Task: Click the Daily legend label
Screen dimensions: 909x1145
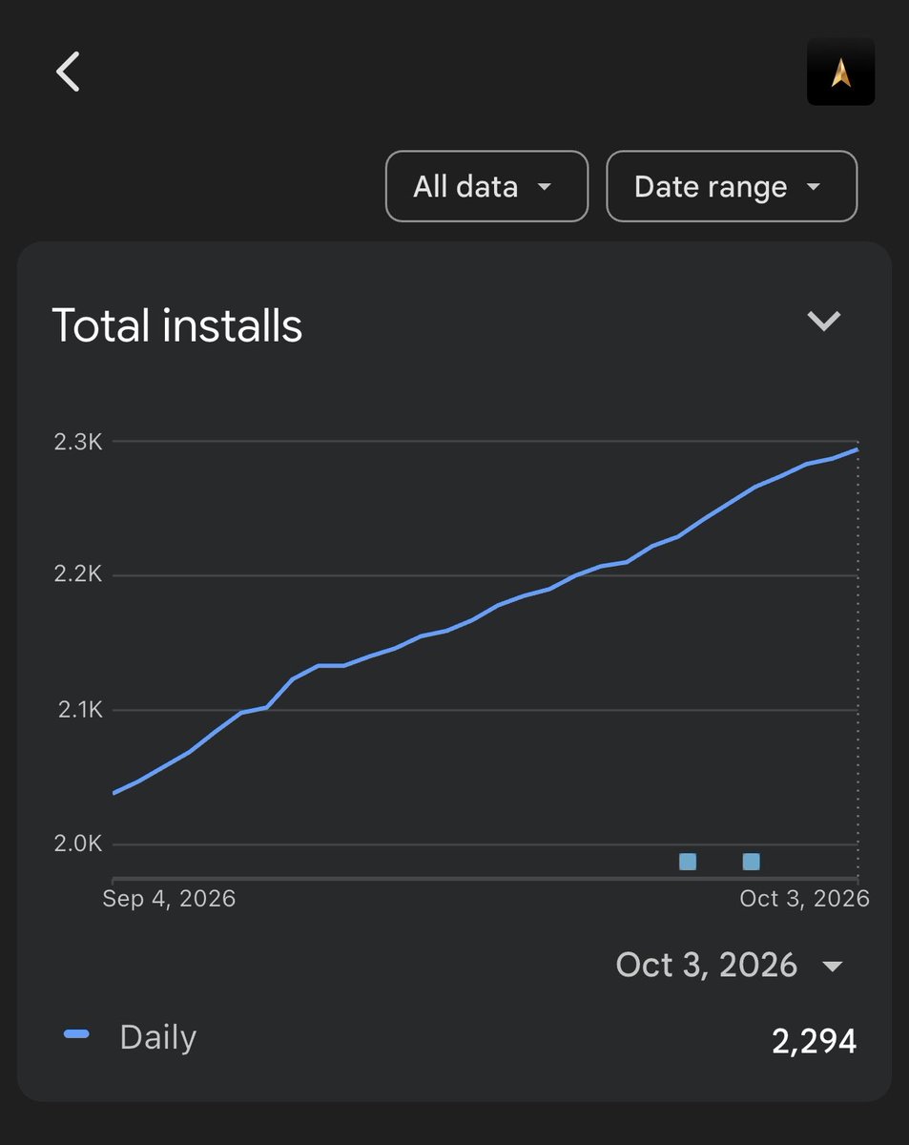Action: [157, 1037]
